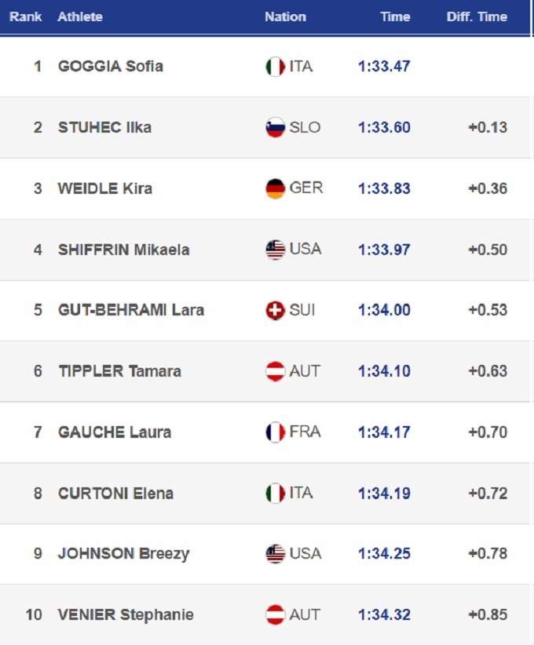Open athlete GOGGIA Sofia
The width and height of the screenshot is (534, 645).
click(x=111, y=67)
